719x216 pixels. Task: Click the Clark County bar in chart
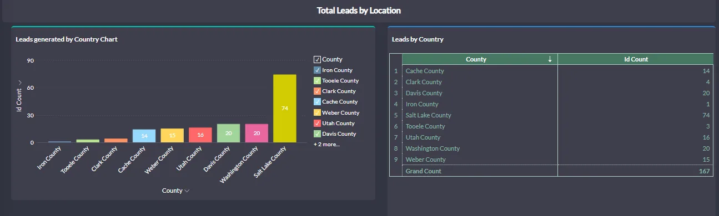tap(116, 141)
